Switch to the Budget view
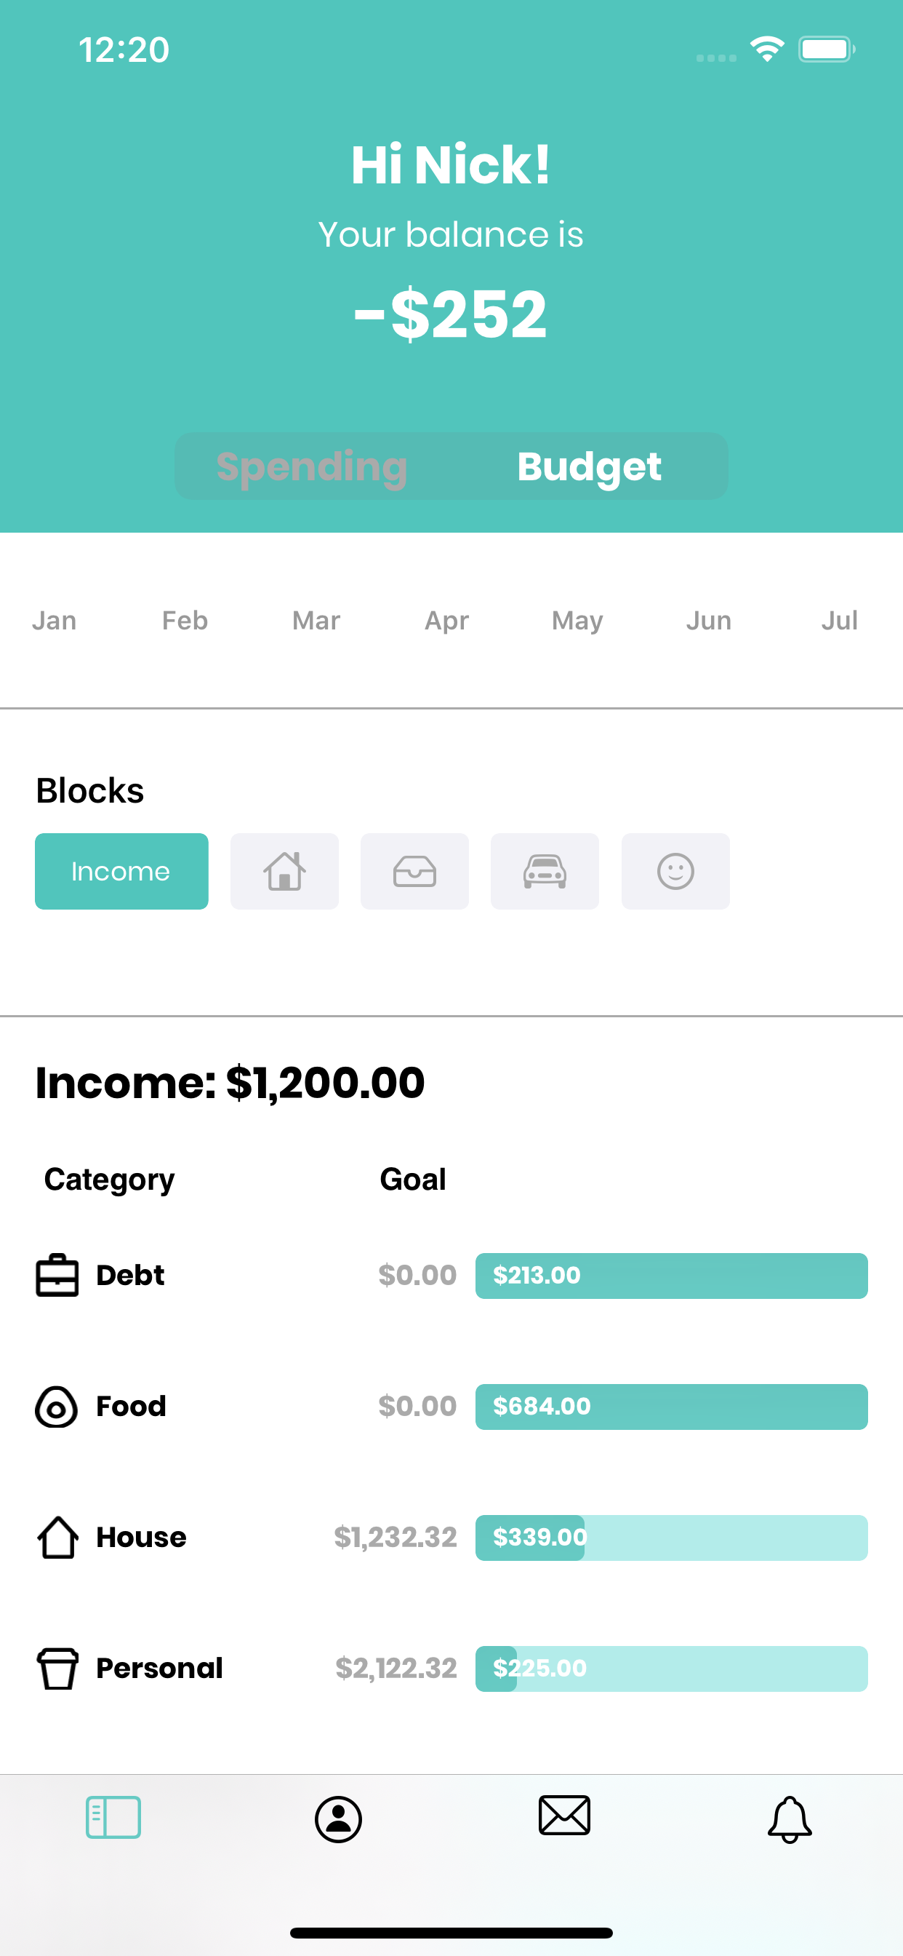Screen dimensions: 903x1956 coord(590,466)
